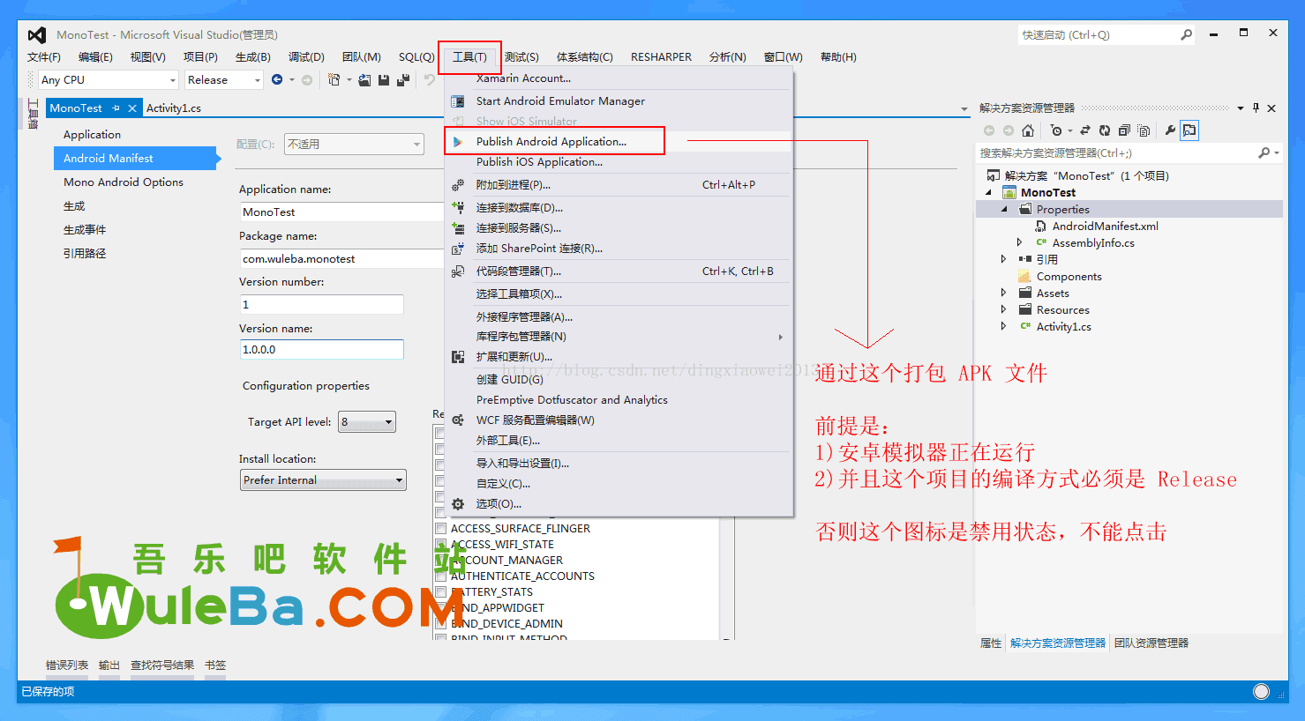Open the 生成(B) build menu
This screenshot has height=721, width=1305.
[x=252, y=56]
